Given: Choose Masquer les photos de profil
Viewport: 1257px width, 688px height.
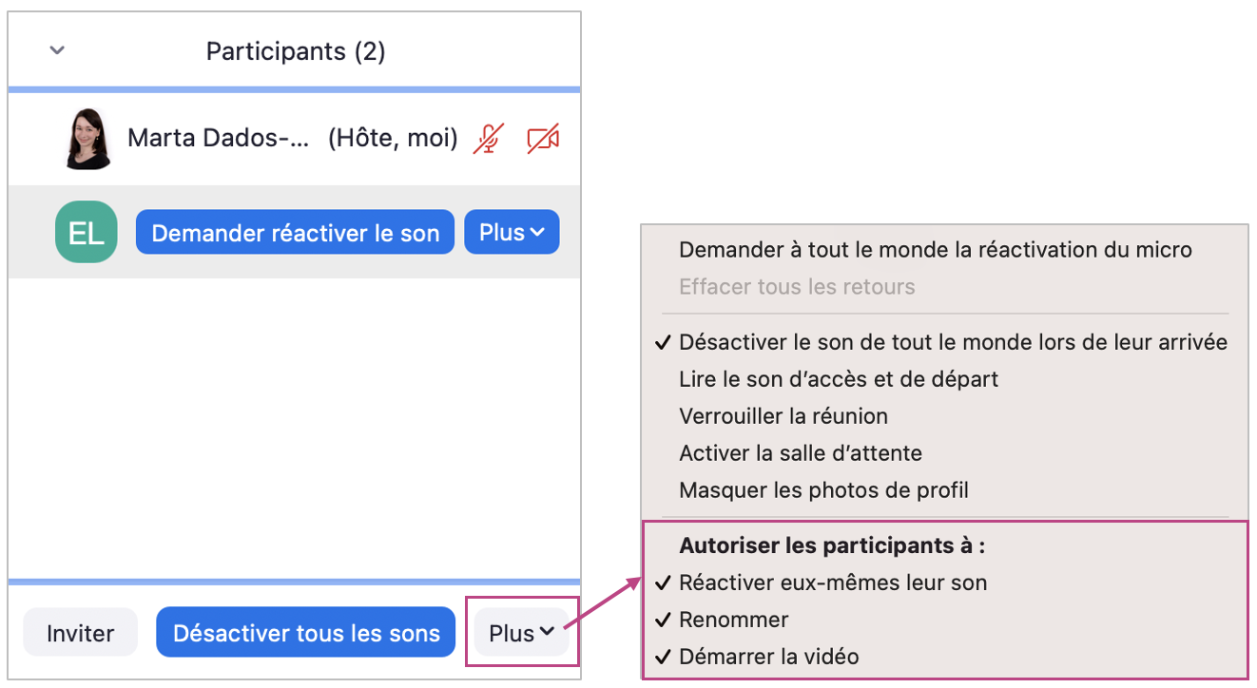Looking at the screenshot, I should [823, 490].
